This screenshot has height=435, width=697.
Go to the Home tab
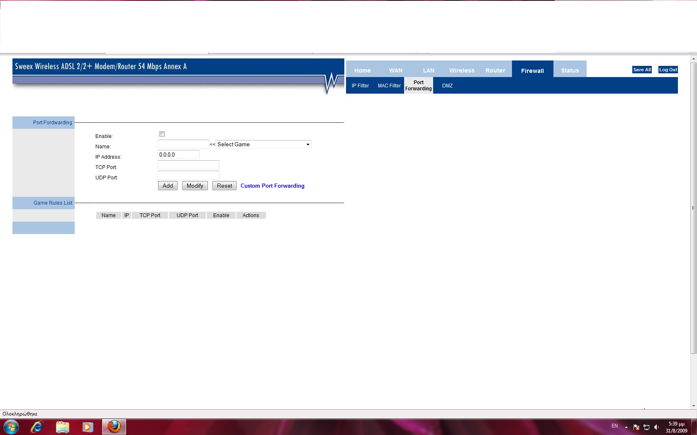[x=363, y=70]
